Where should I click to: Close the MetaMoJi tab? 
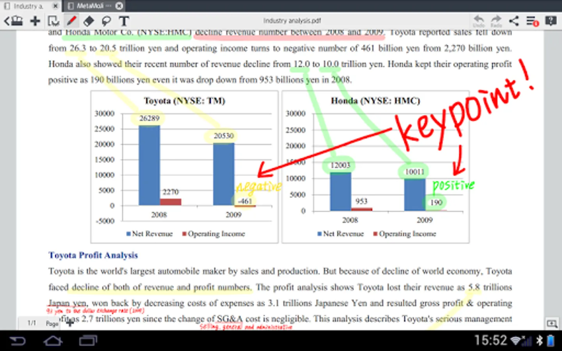click(x=119, y=6)
